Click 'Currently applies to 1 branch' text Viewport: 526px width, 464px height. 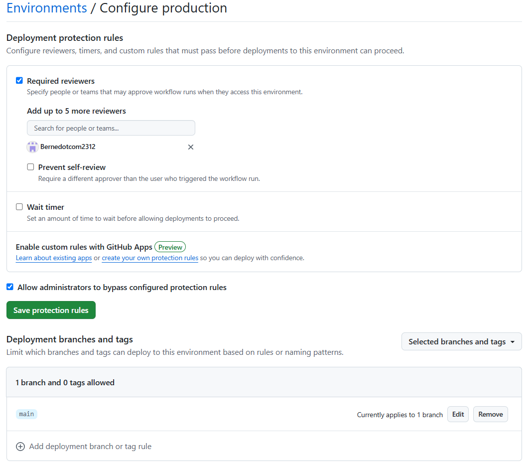pyautogui.click(x=400, y=415)
